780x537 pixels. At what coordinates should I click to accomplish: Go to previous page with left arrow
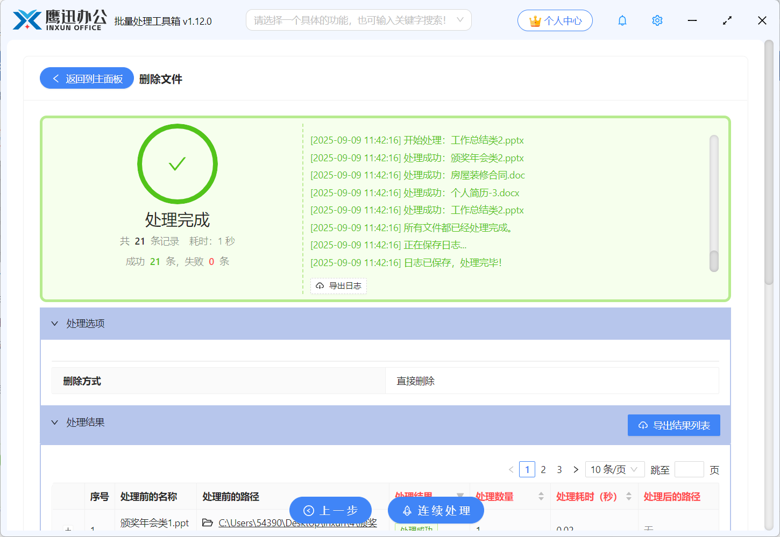(511, 470)
